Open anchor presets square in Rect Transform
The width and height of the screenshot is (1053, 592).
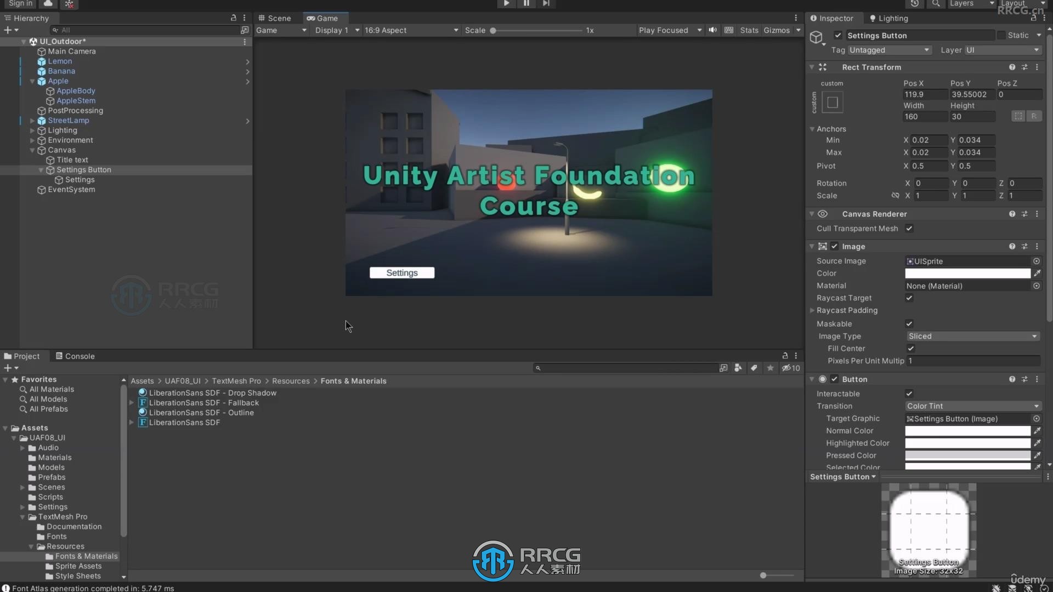(x=833, y=102)
